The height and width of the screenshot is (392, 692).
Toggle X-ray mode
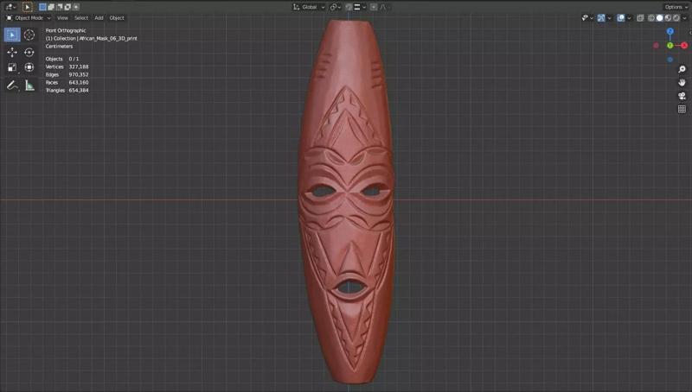point(640,18)
